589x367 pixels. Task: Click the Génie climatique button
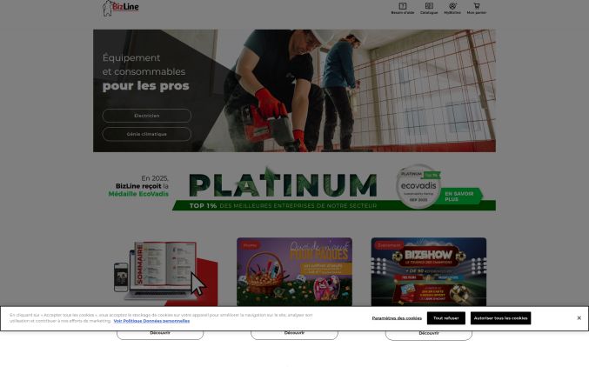coord(147,134)
